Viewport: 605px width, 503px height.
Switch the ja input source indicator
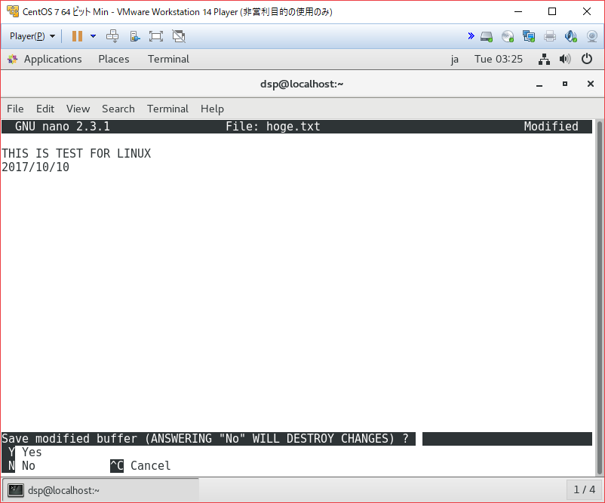pos(455,59)
